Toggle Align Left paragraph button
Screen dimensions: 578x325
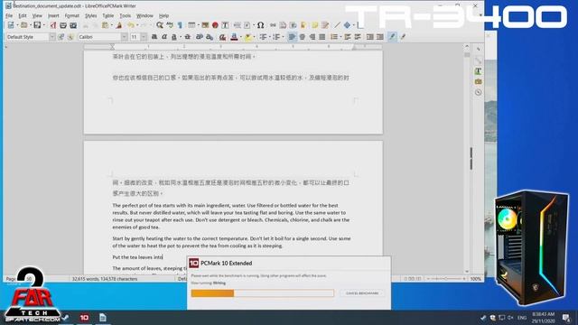click(x=292, y=37)
